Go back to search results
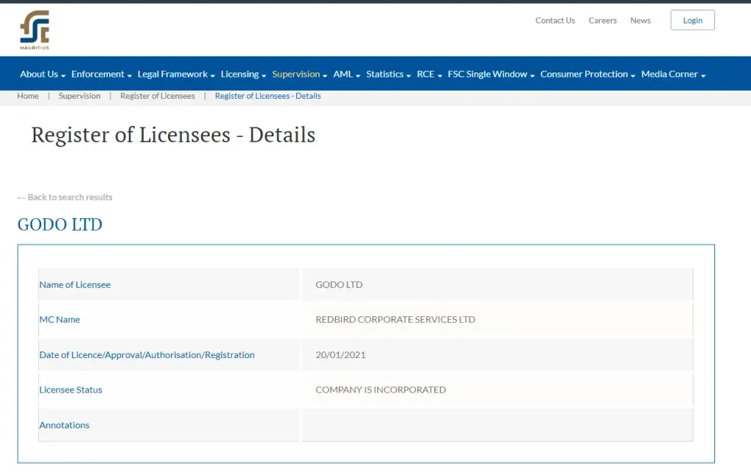This screenshot has height=473, width=751. 65,197
